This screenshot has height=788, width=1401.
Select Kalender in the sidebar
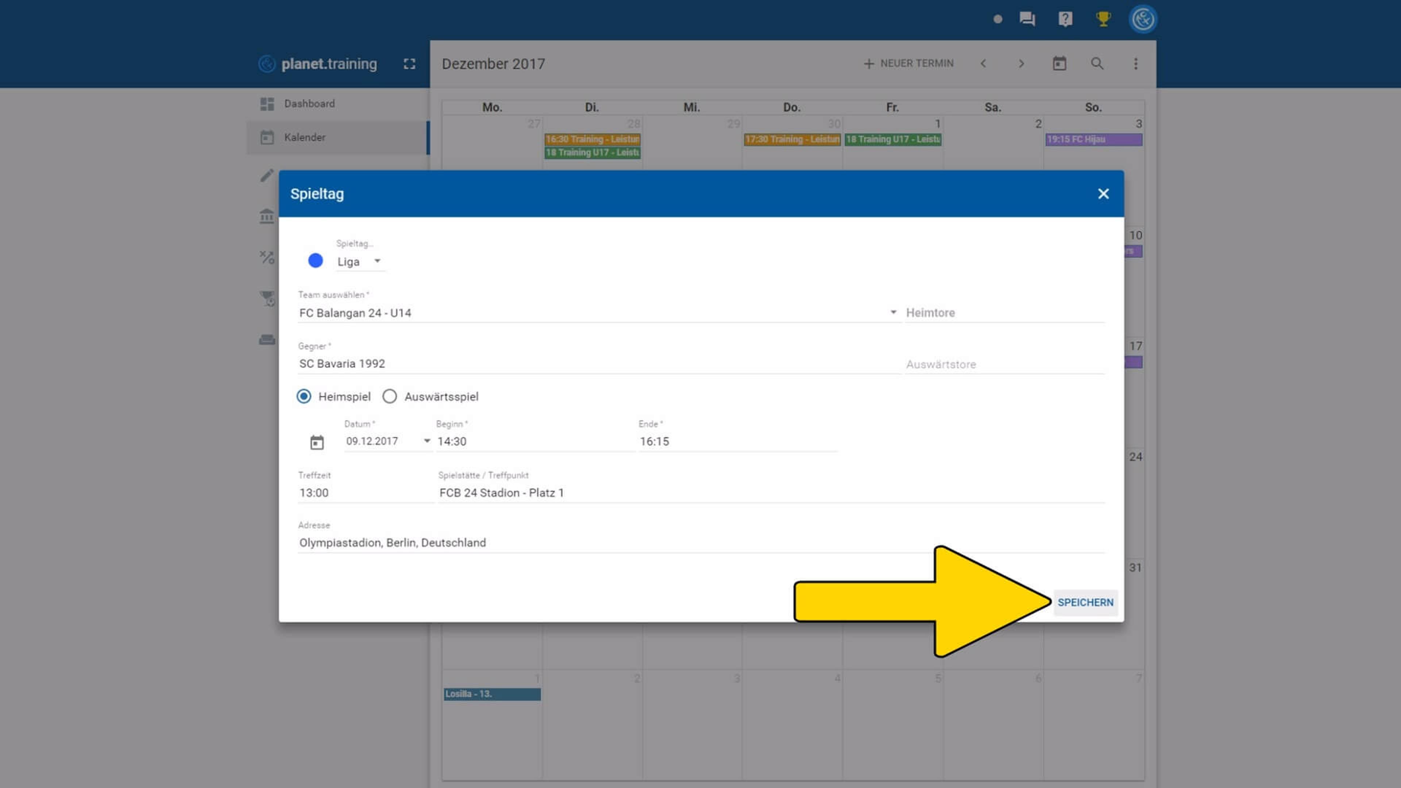305,137
